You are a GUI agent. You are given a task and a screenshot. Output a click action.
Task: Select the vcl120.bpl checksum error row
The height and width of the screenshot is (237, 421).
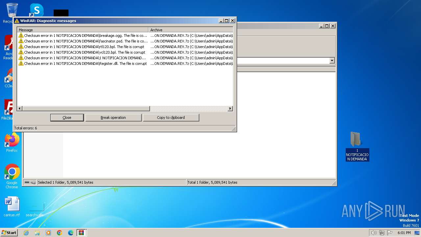tap(125, 52)
